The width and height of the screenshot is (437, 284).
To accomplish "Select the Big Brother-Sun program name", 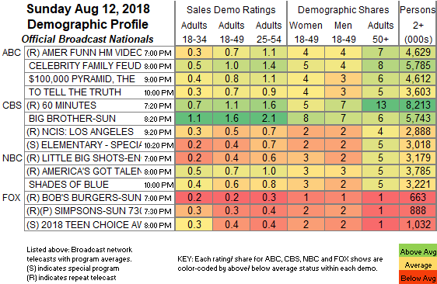I will (x=72, y=119).
